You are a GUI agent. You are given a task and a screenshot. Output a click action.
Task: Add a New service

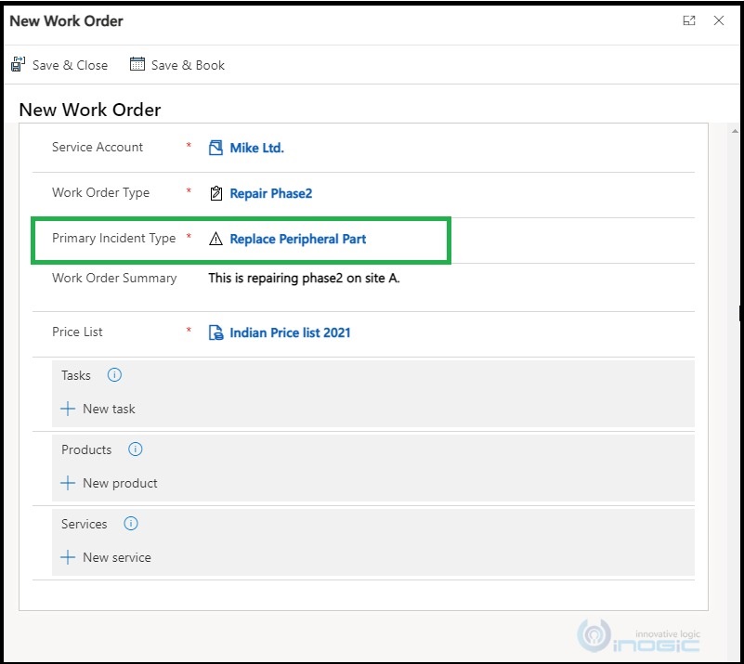[106, 557]
